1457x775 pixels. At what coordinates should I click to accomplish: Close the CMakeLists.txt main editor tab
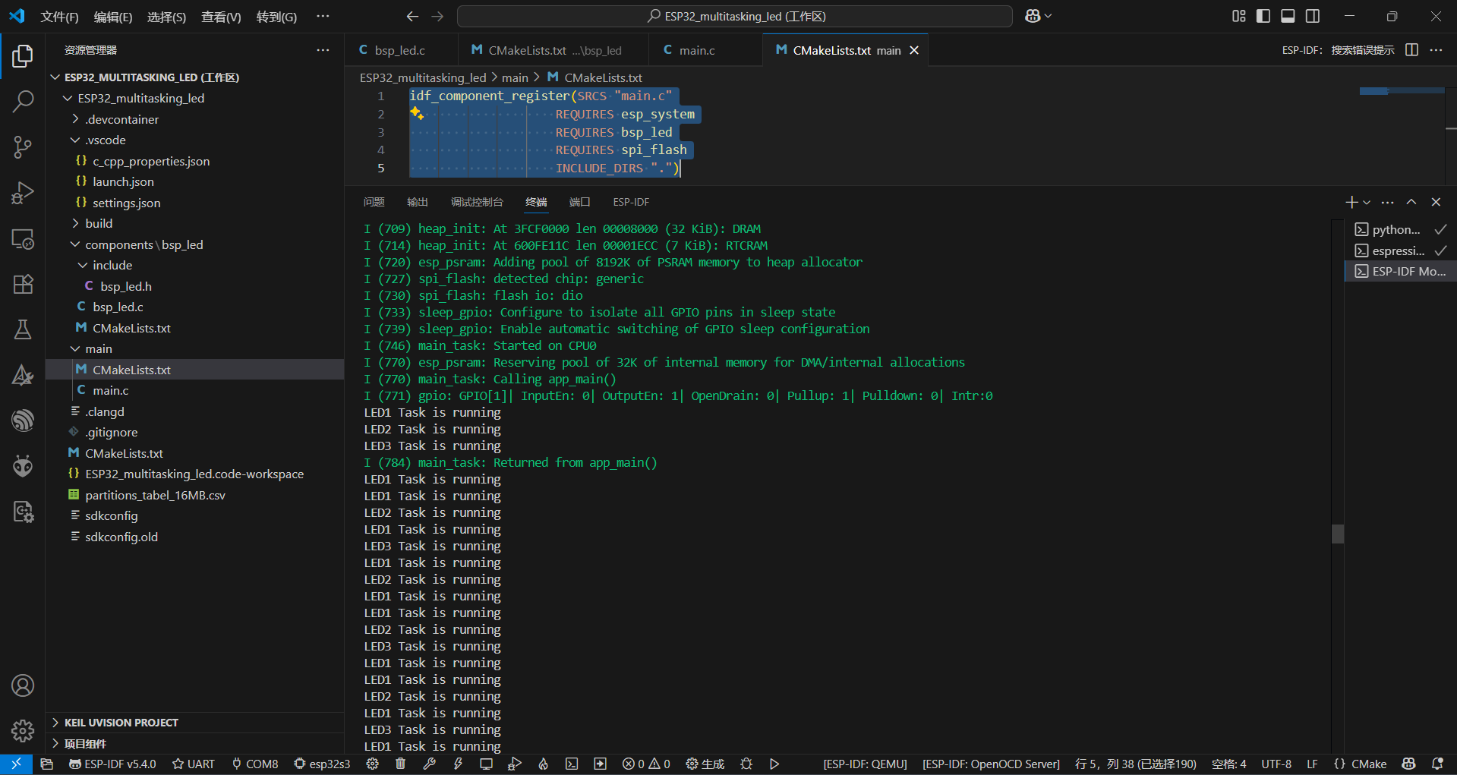(x=914, y=50)
